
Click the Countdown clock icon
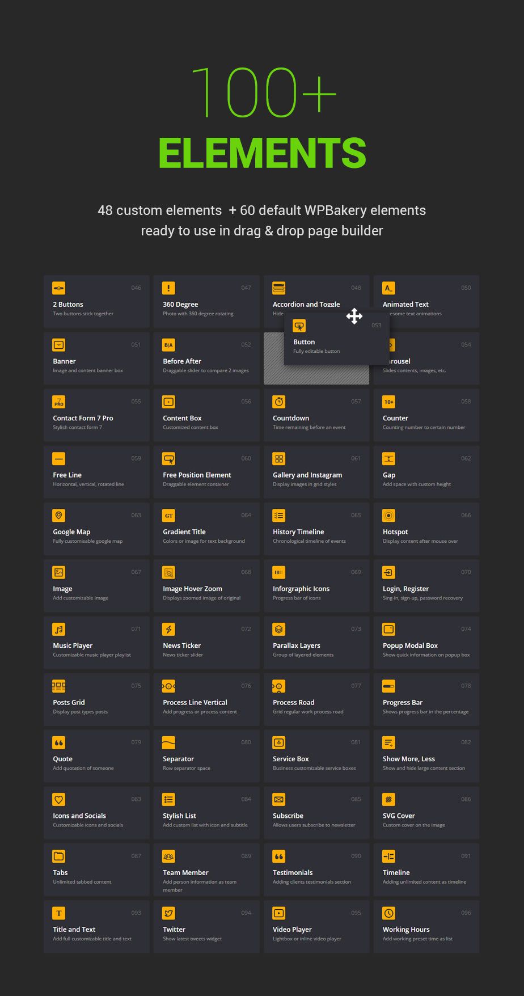pyautogui.click(x=278, y=402)
